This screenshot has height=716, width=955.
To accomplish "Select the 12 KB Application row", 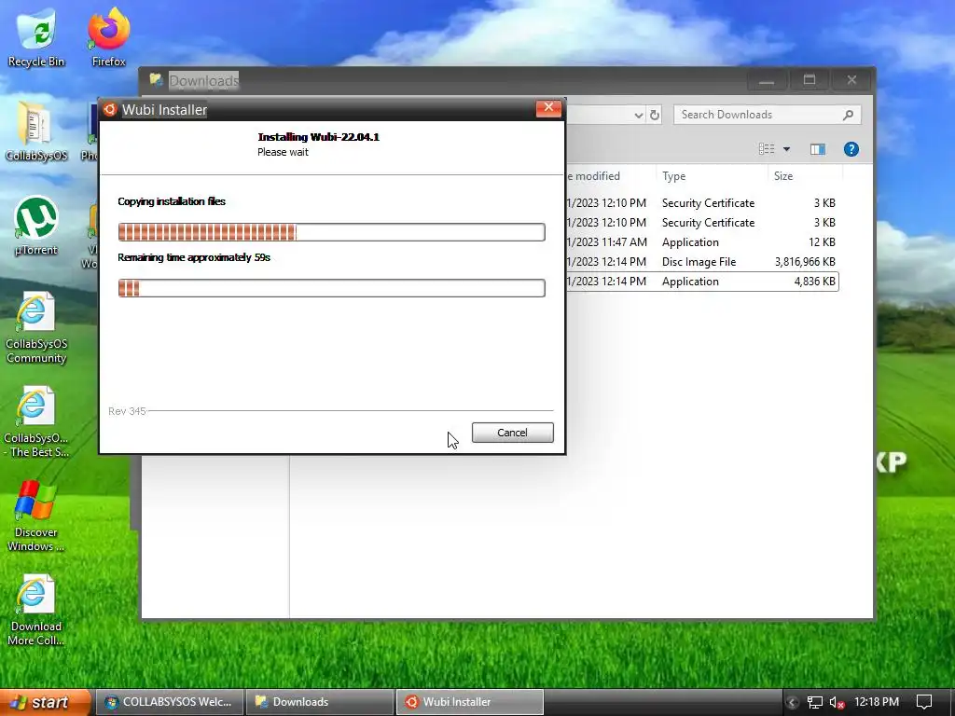I will point(701,242).
